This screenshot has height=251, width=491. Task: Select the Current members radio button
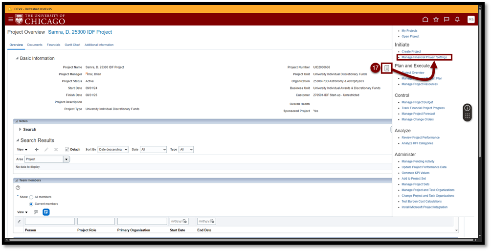coord(31,204)
